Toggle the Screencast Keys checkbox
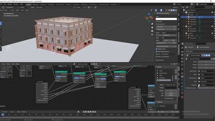215x121 pixels. (158, 13)
